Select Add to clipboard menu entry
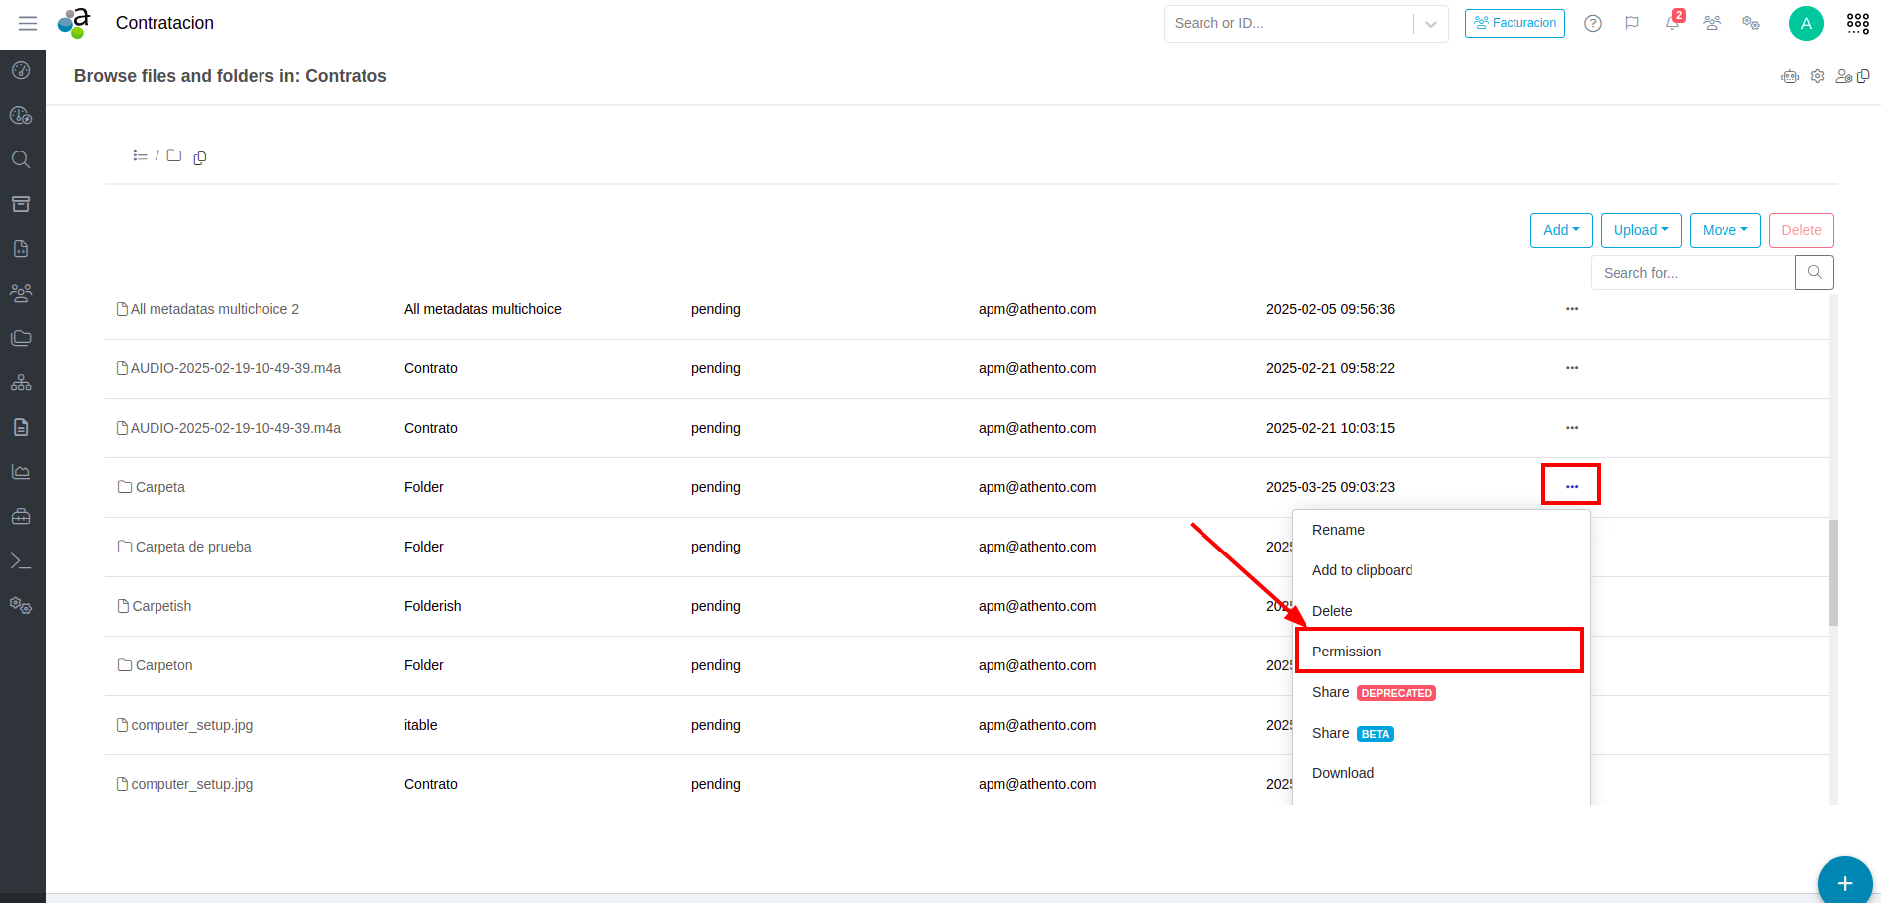This screenshot has width=1881, height=903. (x=1362, y=570)
